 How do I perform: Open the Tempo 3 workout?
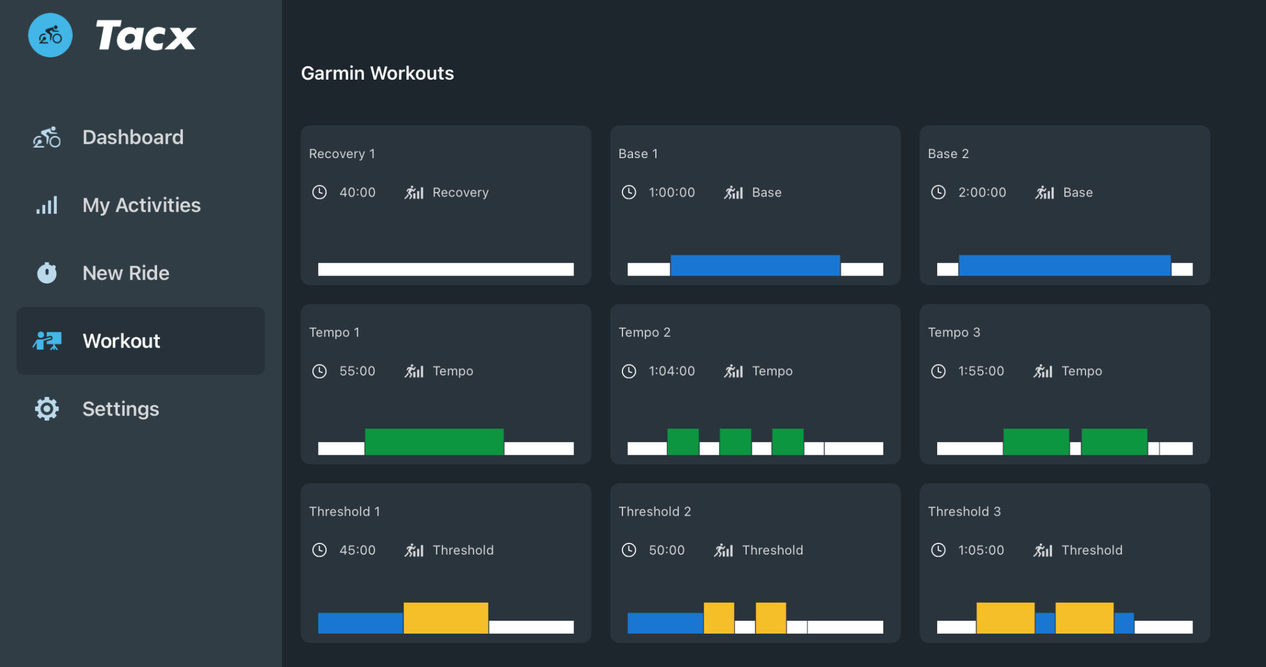pyautogui.click(x=1064, y=384)
